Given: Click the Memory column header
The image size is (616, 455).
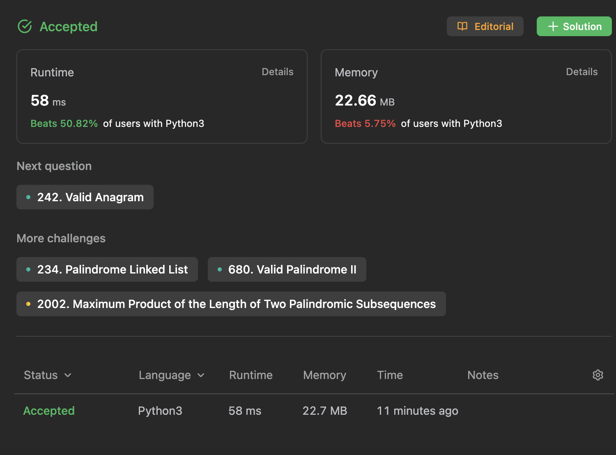Looking at the screenshot, I should (x=324, y=375).
